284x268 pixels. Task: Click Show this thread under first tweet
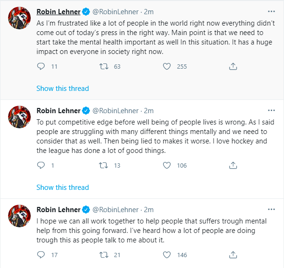[x=62, y=88]
